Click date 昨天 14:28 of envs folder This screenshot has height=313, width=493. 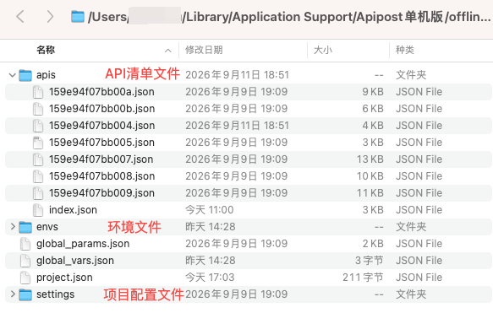point(211,227)
